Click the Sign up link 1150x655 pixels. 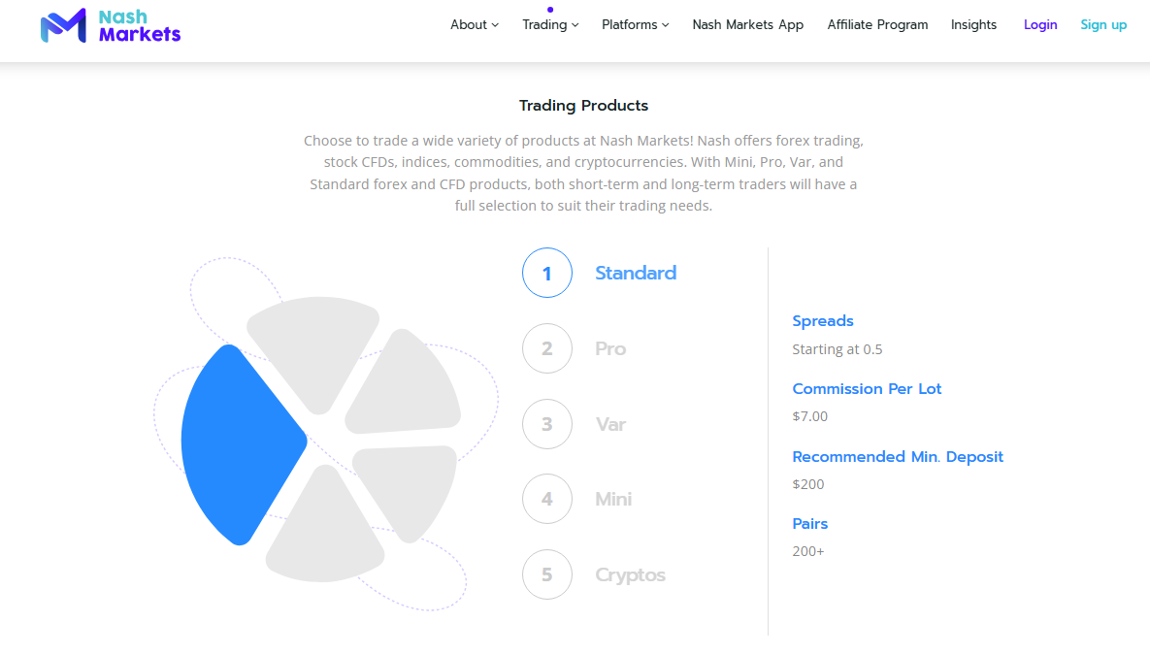[x=1103, y=25]
